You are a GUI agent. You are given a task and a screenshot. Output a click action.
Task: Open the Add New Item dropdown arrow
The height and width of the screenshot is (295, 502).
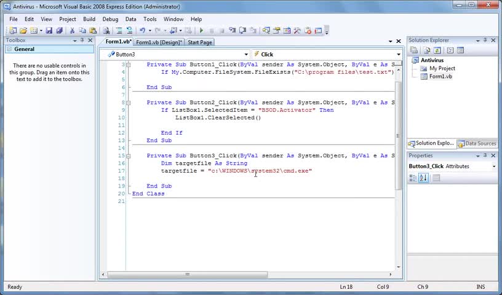tap(41, 30)
